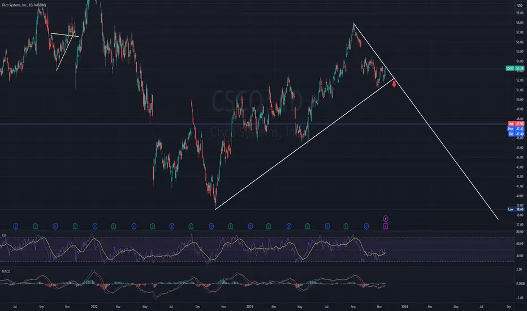Click the dividend marker at January 2023
Image resolution: width=527 pixels, height=311 pixels.
pyautogui.click(x=250, y=226)
